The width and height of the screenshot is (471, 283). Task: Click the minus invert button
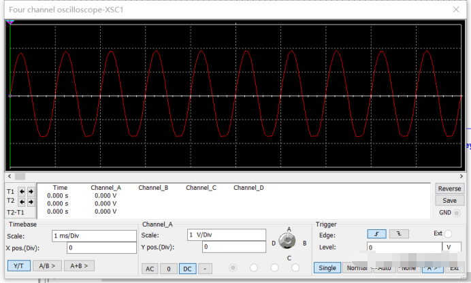click(205, 269)
